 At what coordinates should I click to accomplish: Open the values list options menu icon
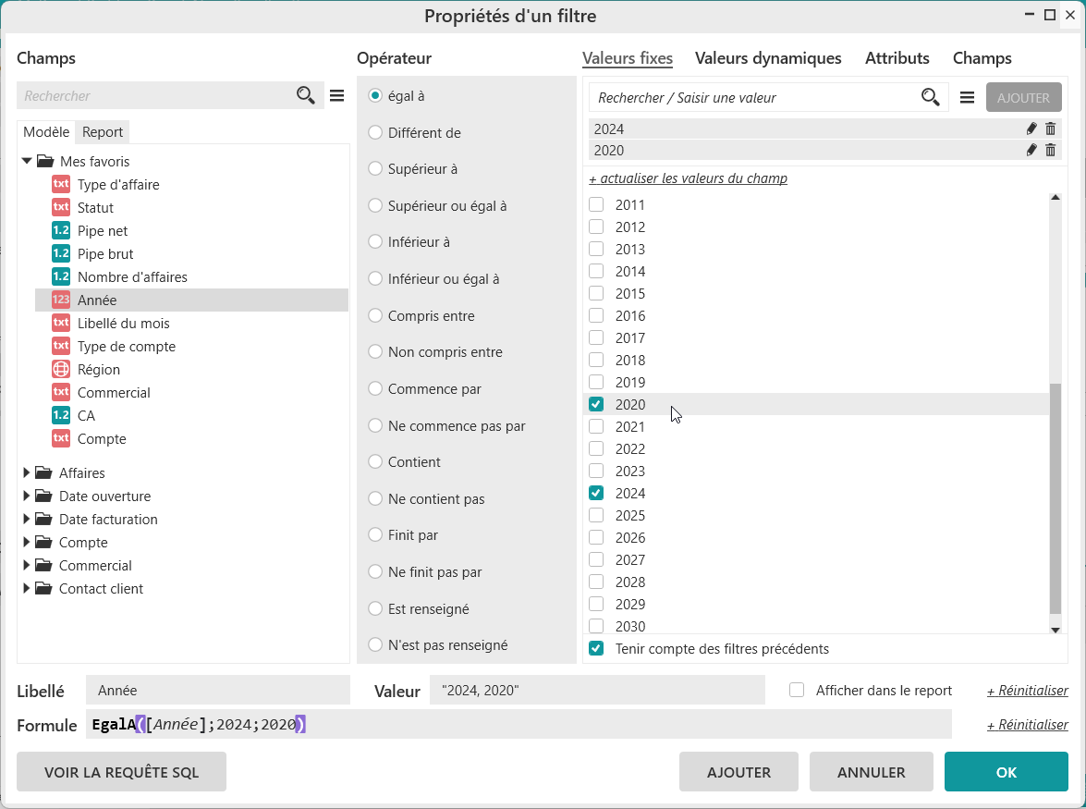(x=967, y=97)
